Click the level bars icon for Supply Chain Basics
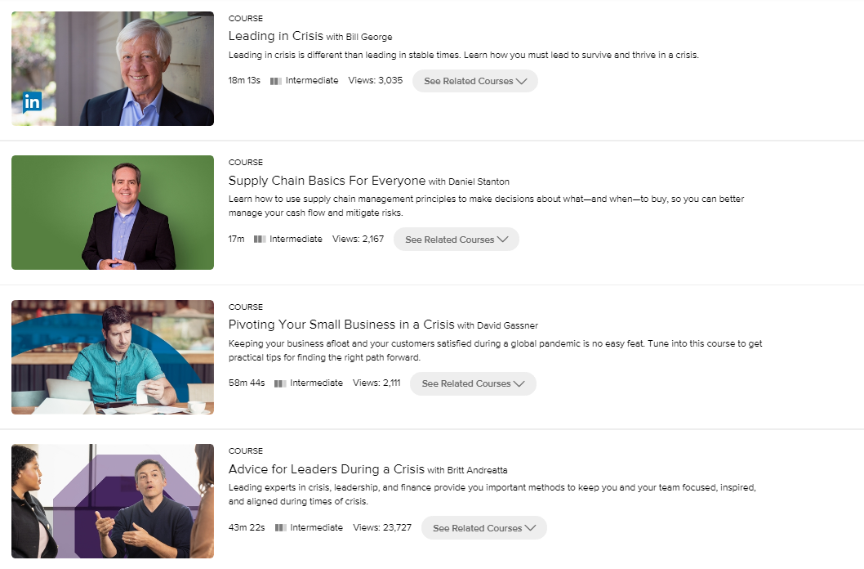Image resolution: width=864 pixels, height=569 pixels. (x=260, y=240)
